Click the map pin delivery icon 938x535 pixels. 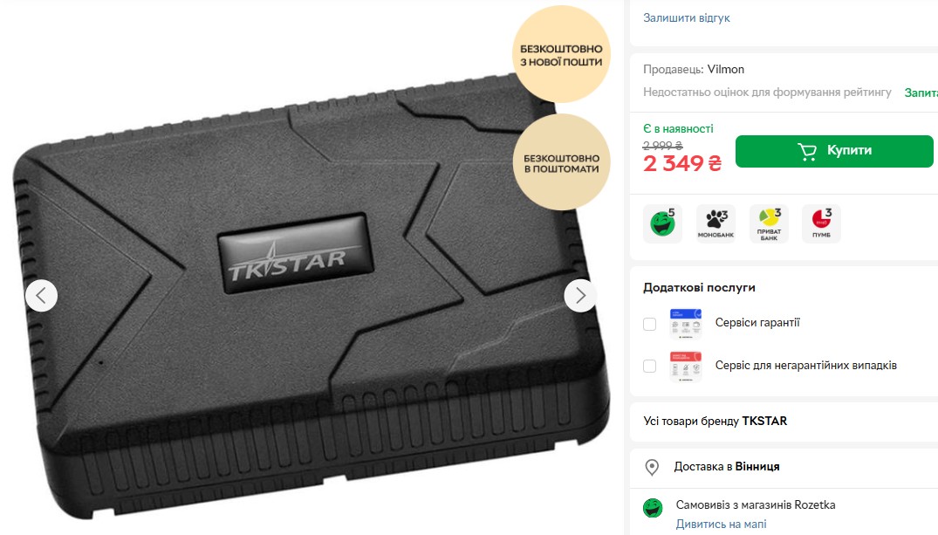pos(652,468)
